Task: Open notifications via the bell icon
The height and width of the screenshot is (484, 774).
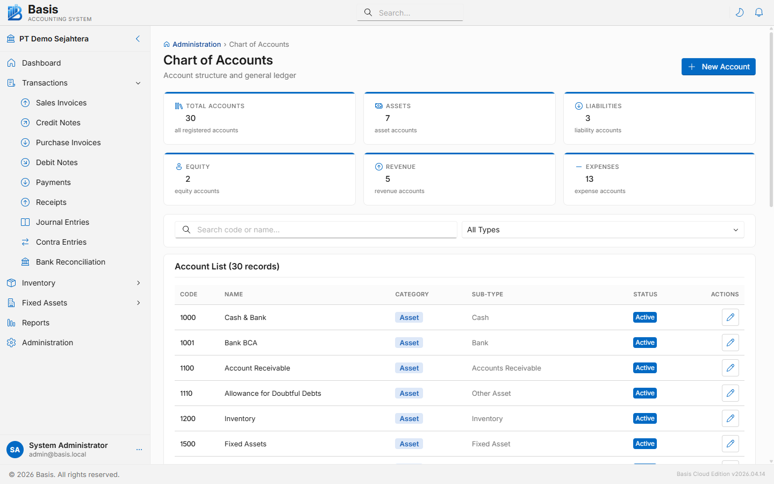Action: (759, 12)
